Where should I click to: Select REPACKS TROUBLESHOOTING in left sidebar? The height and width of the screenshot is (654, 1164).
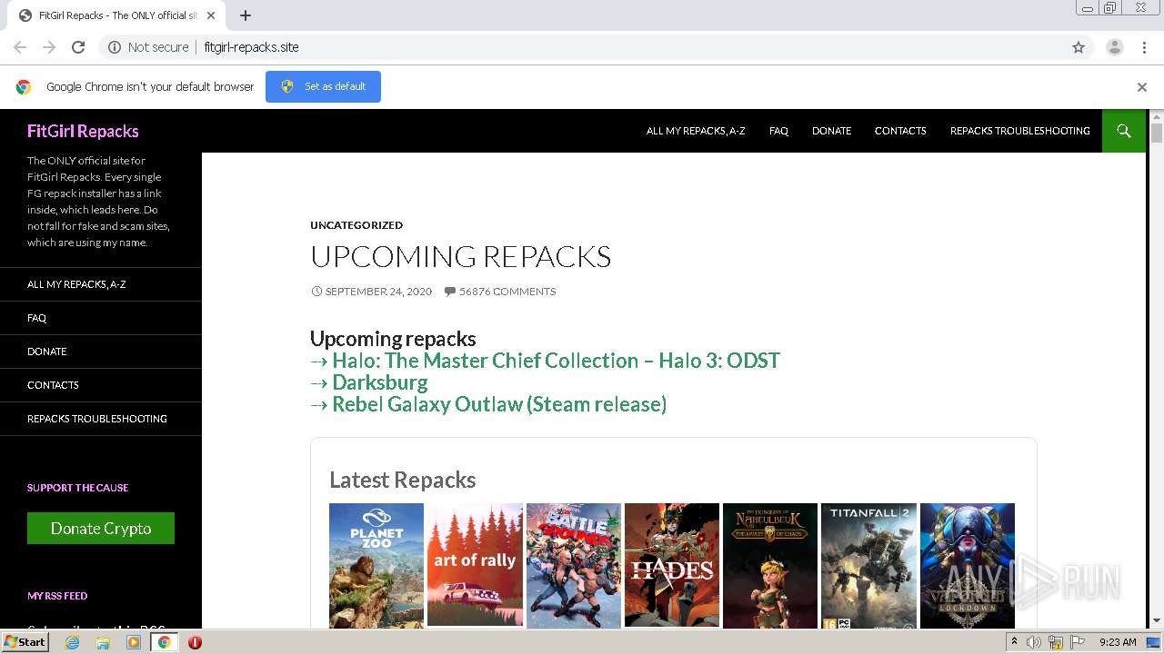point(97,419)
